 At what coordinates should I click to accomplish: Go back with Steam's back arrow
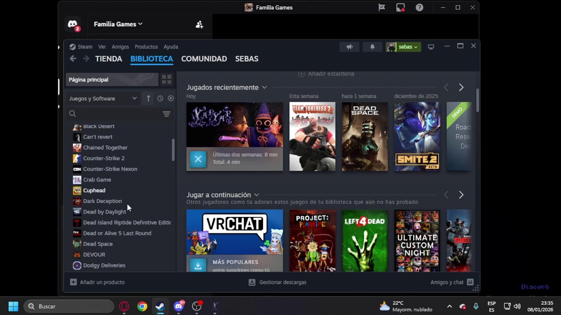point(73,59)
